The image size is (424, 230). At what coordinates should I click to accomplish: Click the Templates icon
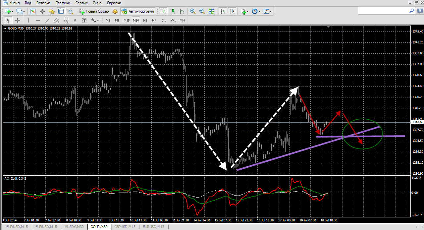[266, 11]
